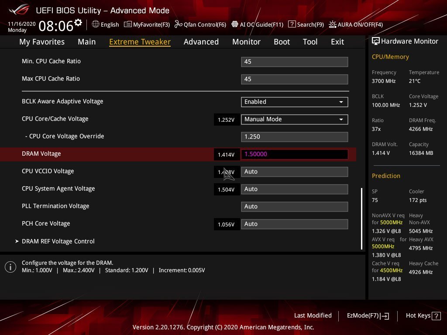This screenshot has width=447, height=335.
Task: Select the Extreme Tweaker tab
Action: coord(140,41)
